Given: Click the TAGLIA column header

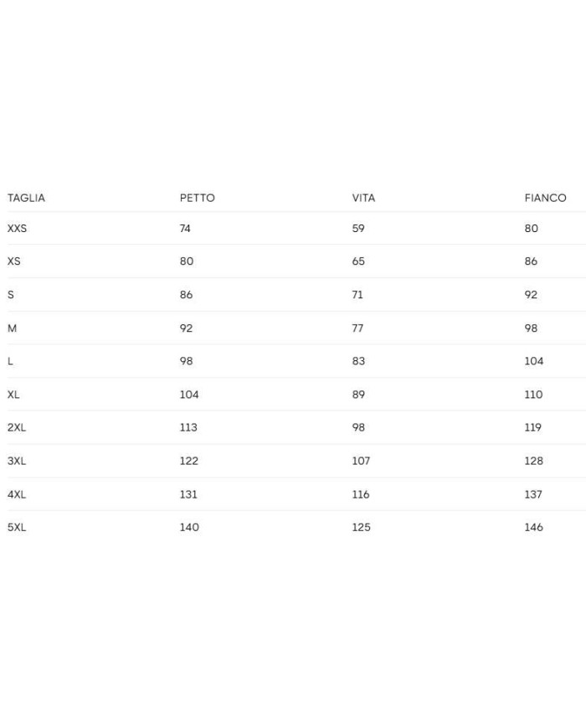Looking at the screenshot, I should 26,198.
